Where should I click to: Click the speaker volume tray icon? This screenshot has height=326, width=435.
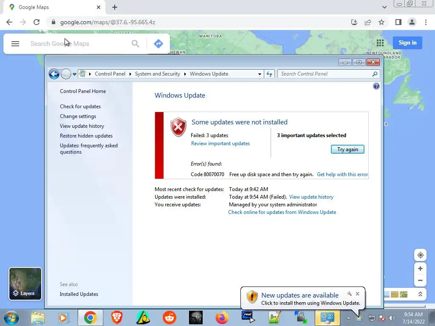click(x=392, y=318)
